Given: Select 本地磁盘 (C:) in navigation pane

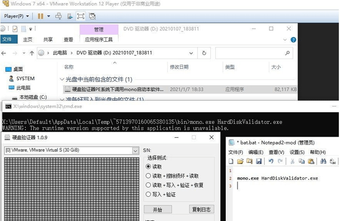Looking at the screenshot, I should [30, 97].
